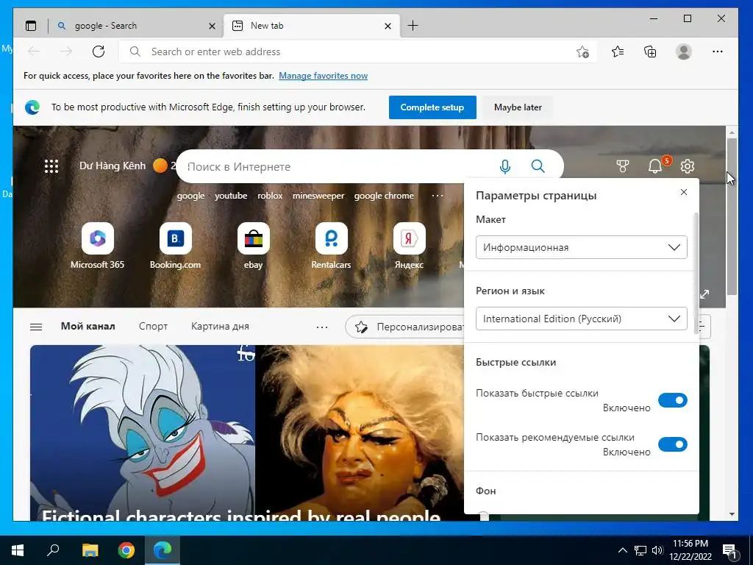Open the profile avatar icon

[x=683, y=51]
